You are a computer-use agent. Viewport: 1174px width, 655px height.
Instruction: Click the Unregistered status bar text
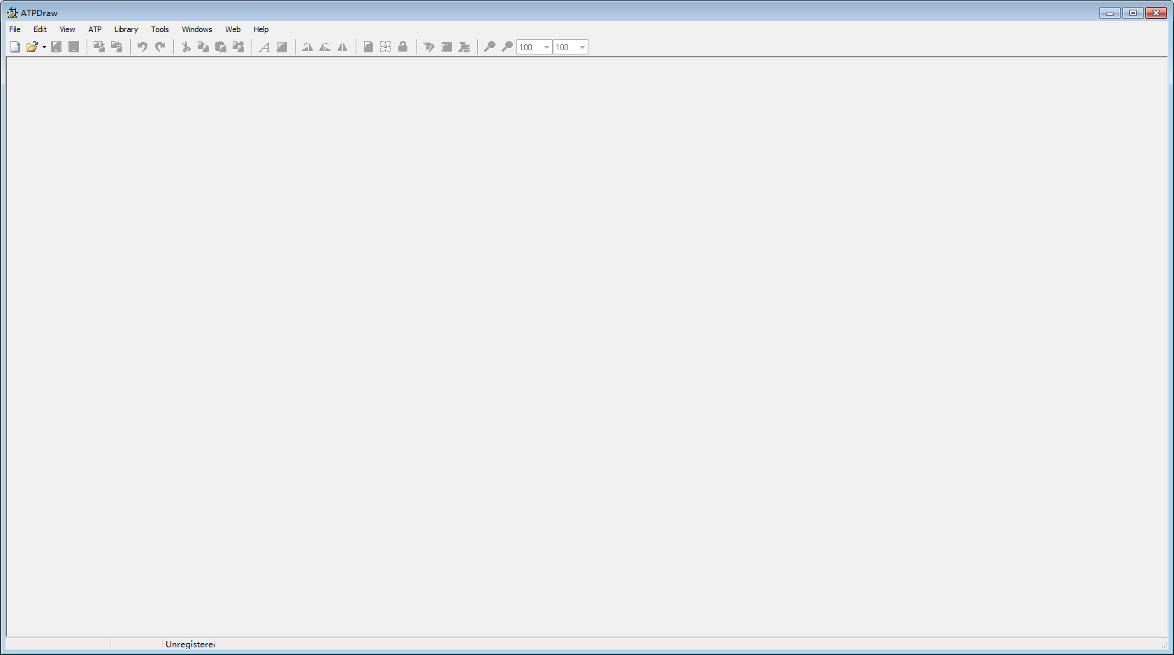pos(190,645)
